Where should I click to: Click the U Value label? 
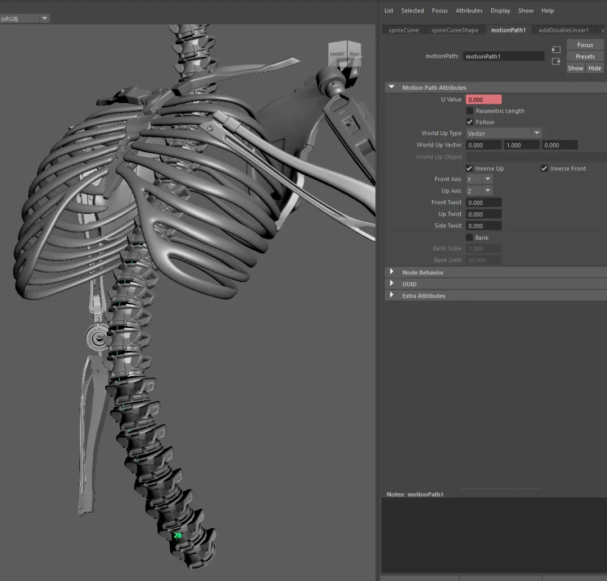coord(451,99)
